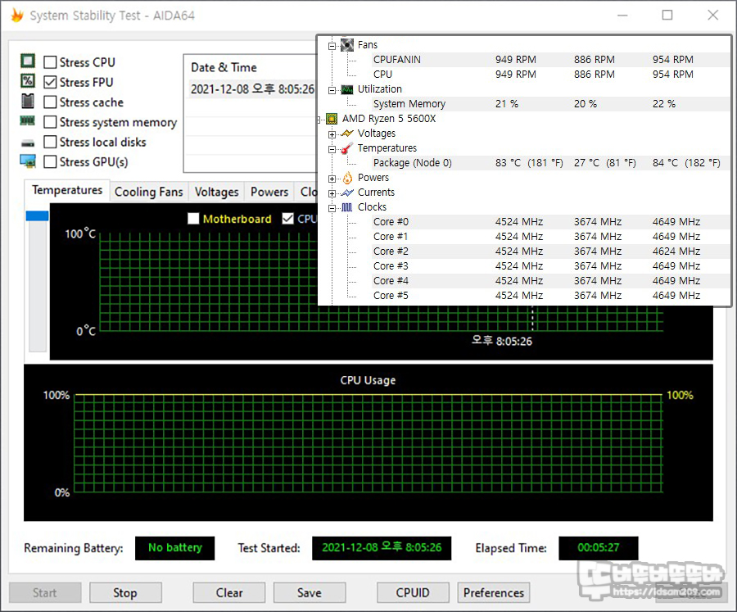Click the Clear button
The width and height of the screenshot is (737, 612).
point(229,592)
